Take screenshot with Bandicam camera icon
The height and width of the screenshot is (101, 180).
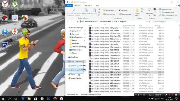click(175, 95)
